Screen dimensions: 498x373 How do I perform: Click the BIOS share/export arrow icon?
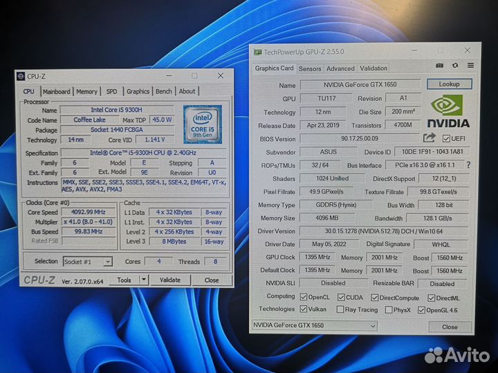429,138
